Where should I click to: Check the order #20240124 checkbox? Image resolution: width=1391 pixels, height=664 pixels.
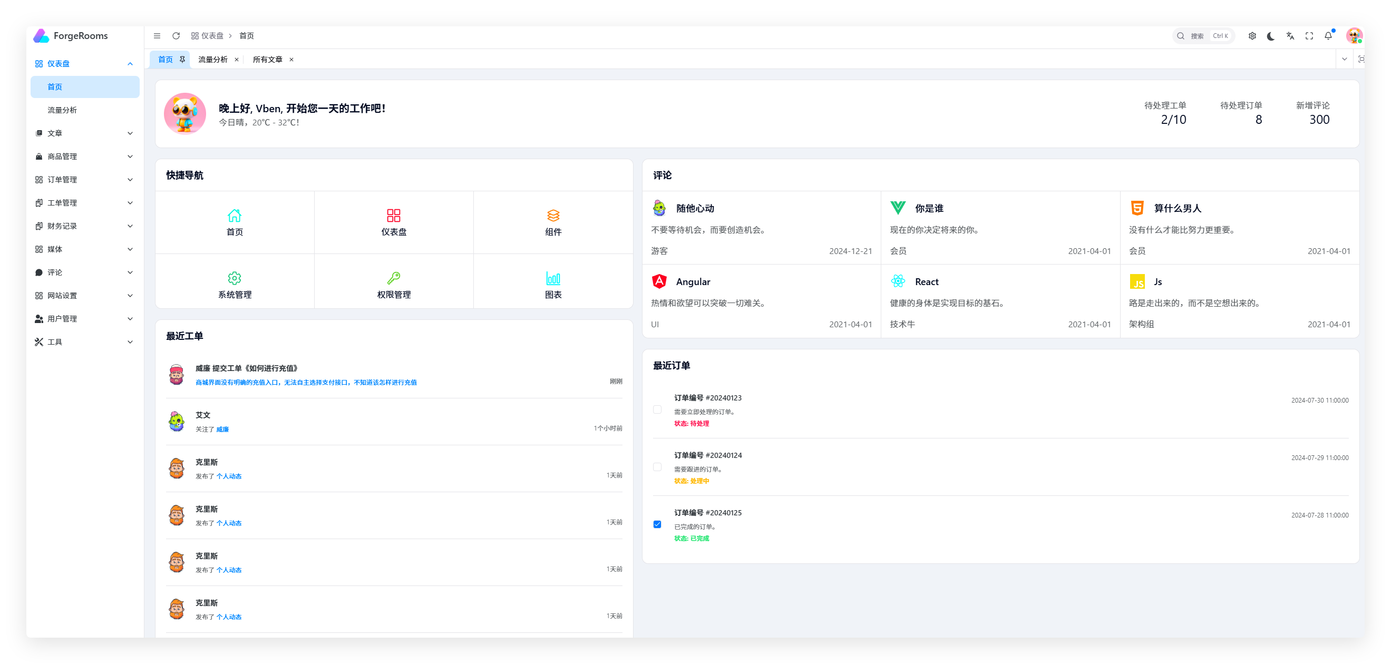657,467
